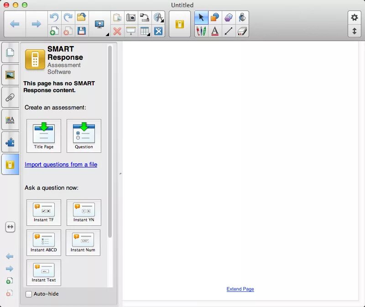Go to next page with forward arrow
This screenshot has width=365, height=307.
(36, 24)
